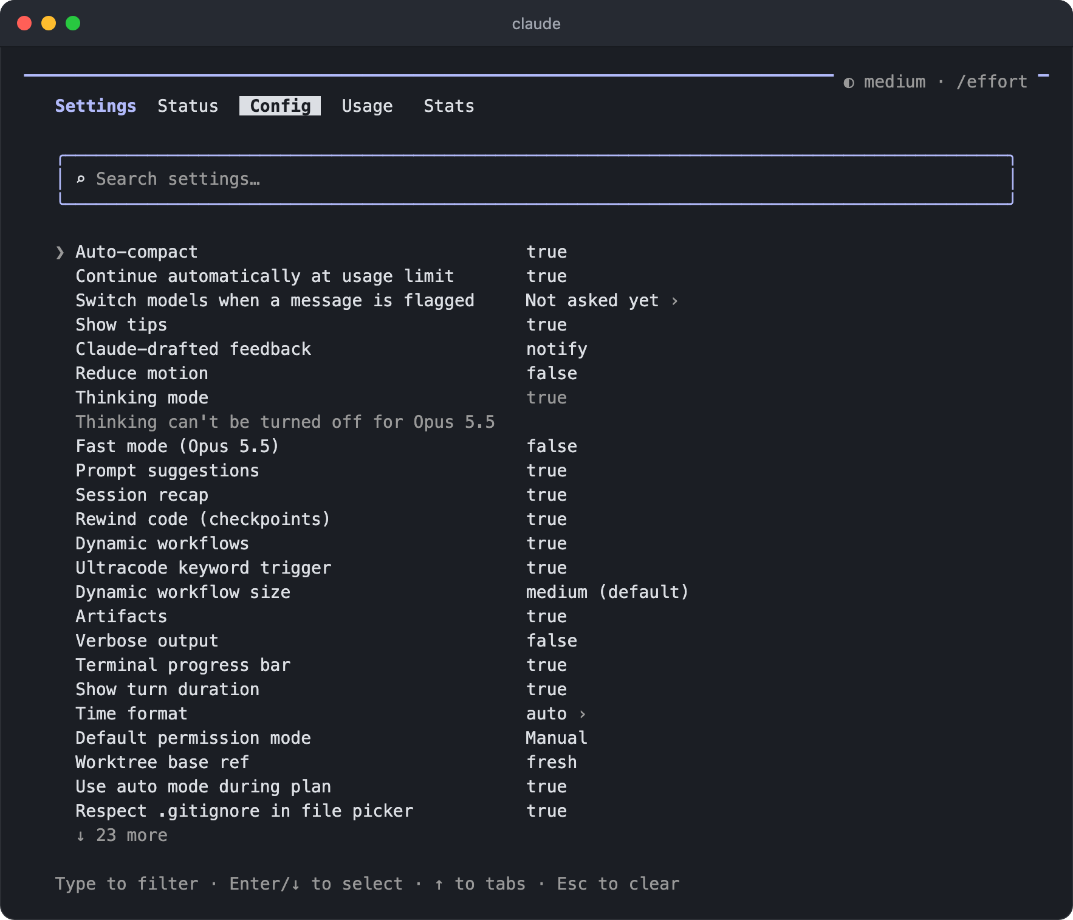The image size is (1073, 920).
Task: Click the selection caret beside Auto-compact
Action: (x=60, y=252)
